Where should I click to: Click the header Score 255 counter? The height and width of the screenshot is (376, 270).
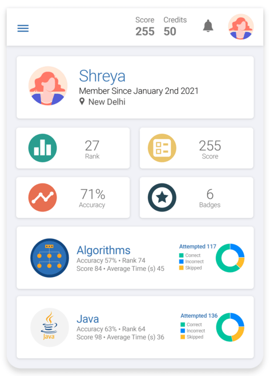144,26
